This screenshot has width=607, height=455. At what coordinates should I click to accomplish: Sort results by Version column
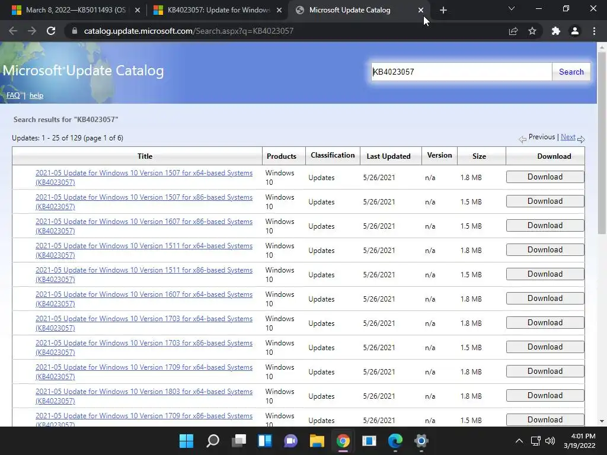click(439, 155)
